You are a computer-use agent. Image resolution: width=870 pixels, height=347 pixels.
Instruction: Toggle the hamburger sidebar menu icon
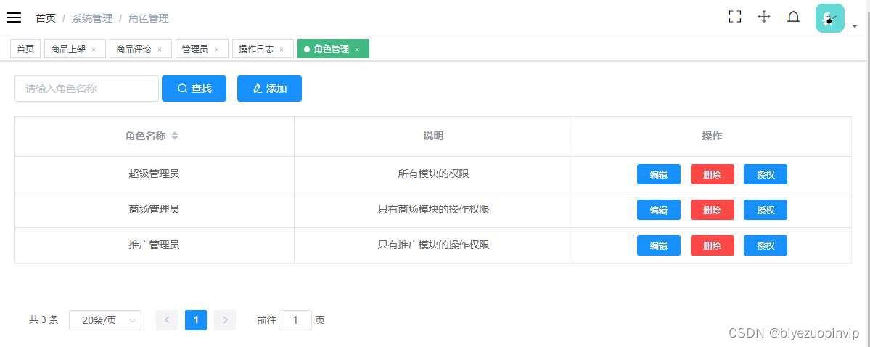coord(14,17)
